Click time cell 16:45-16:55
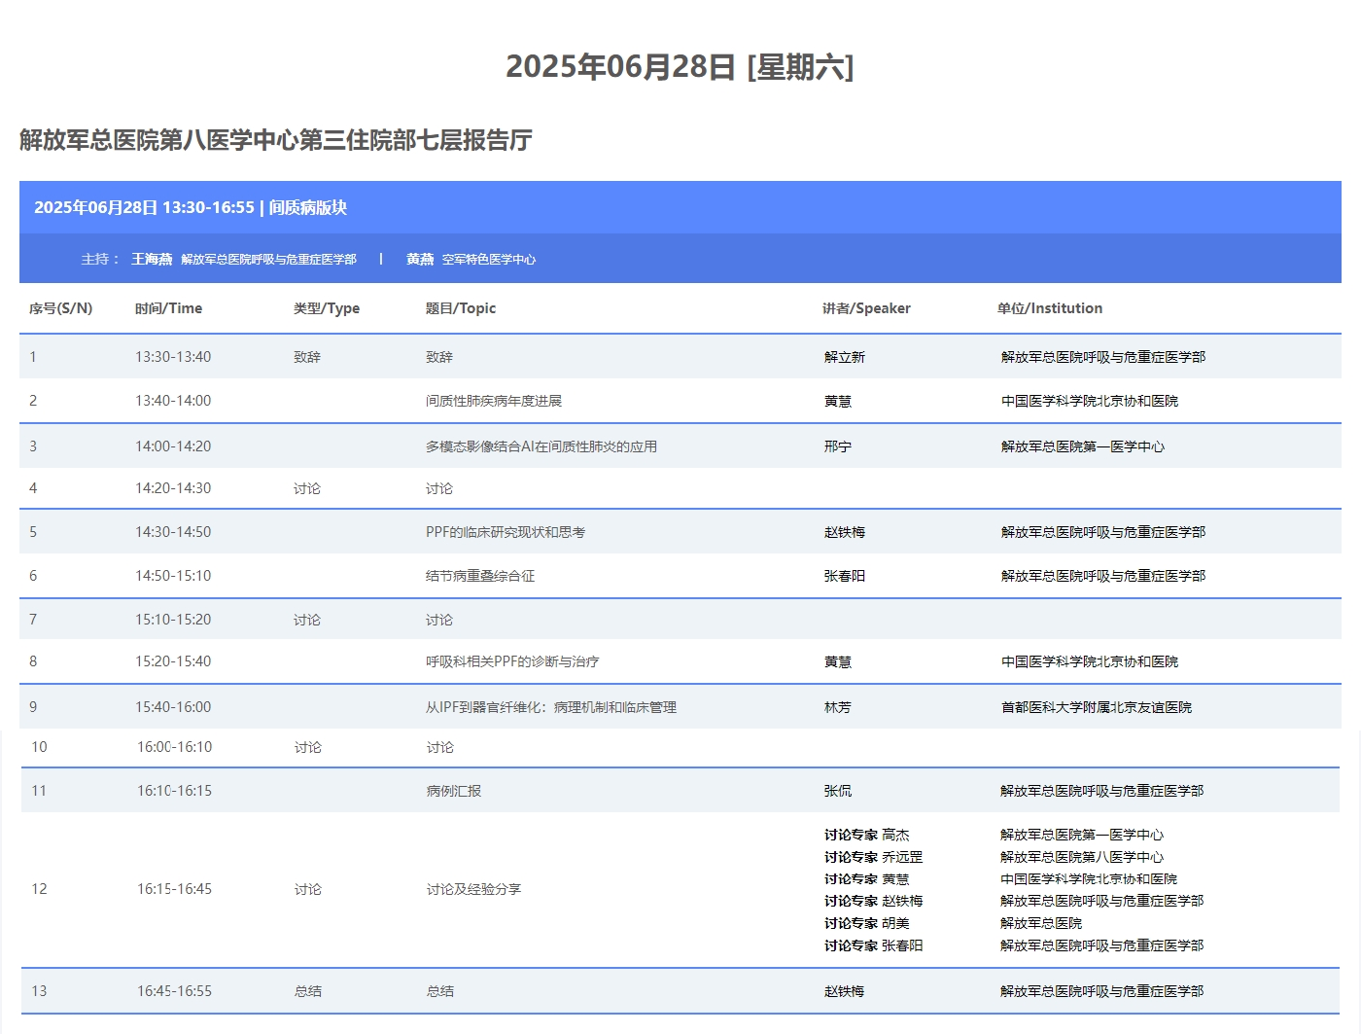The image size is (1361, 1034). 175,991
